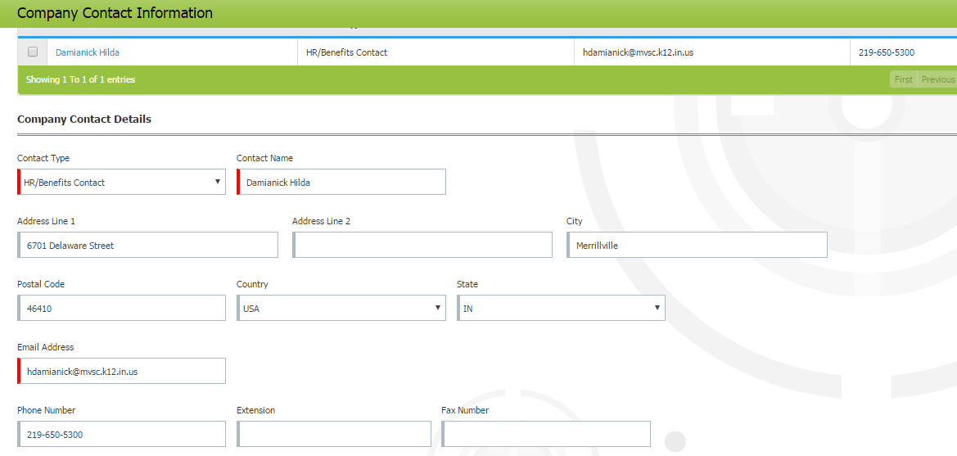
Task: Click the empty Address Line 2 field
Action: point(422,245)
